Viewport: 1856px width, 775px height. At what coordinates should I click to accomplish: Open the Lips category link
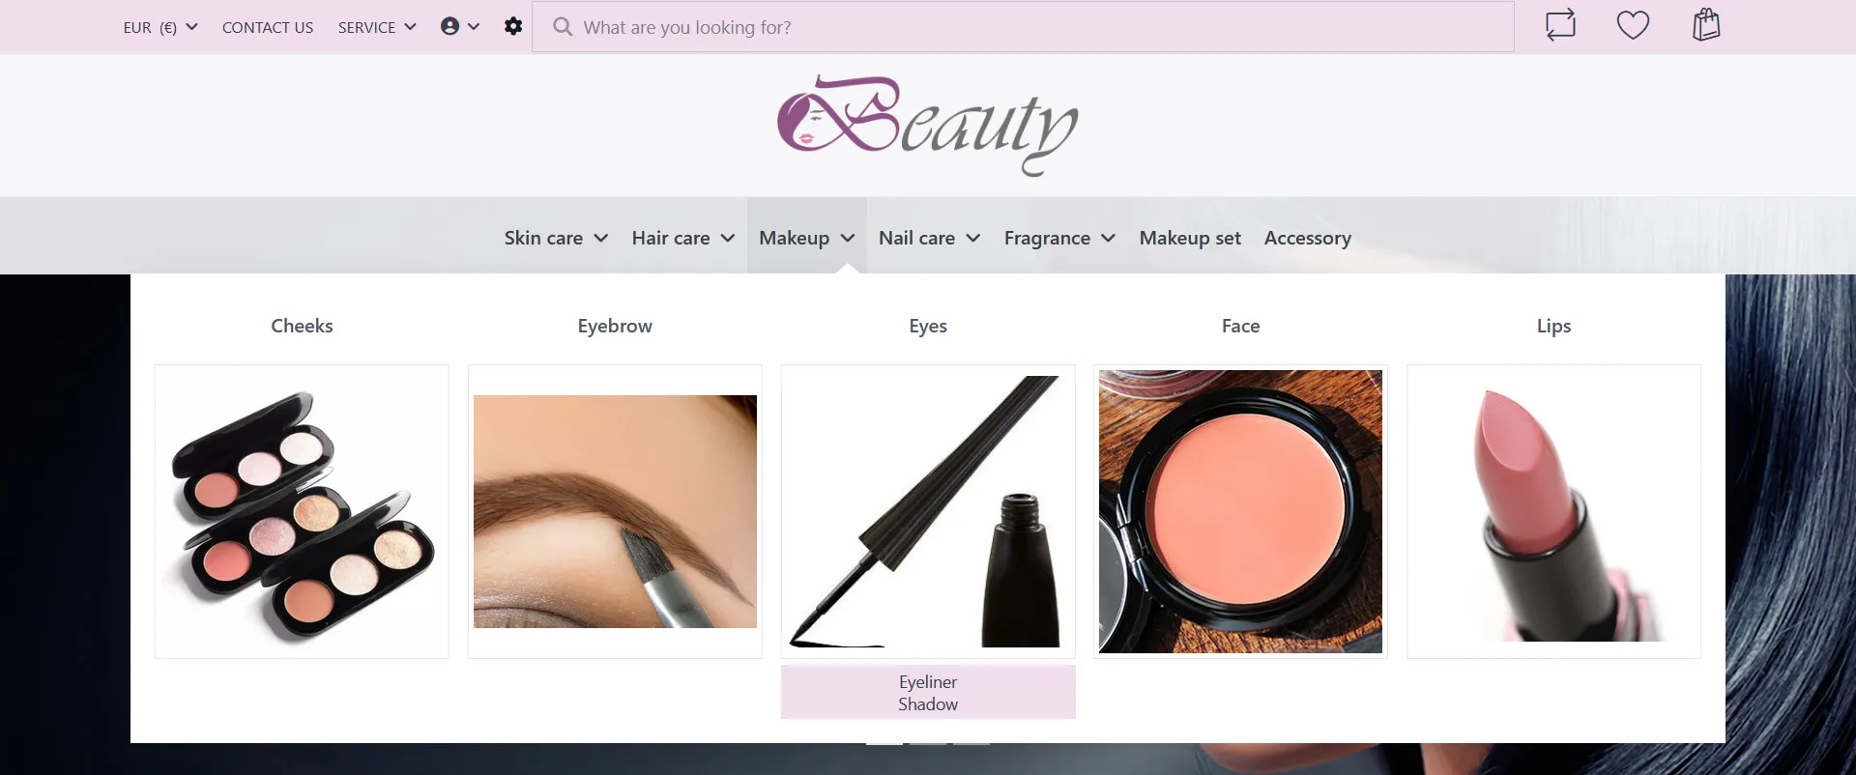click(x=1553, y=326)
